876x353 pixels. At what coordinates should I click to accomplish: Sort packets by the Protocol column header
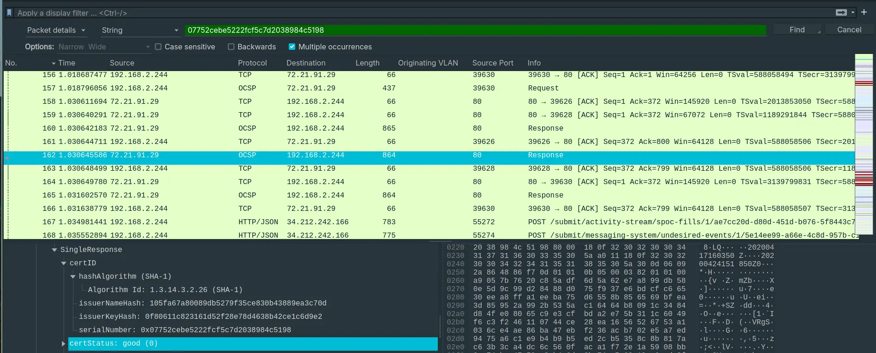tap(252, 63)
